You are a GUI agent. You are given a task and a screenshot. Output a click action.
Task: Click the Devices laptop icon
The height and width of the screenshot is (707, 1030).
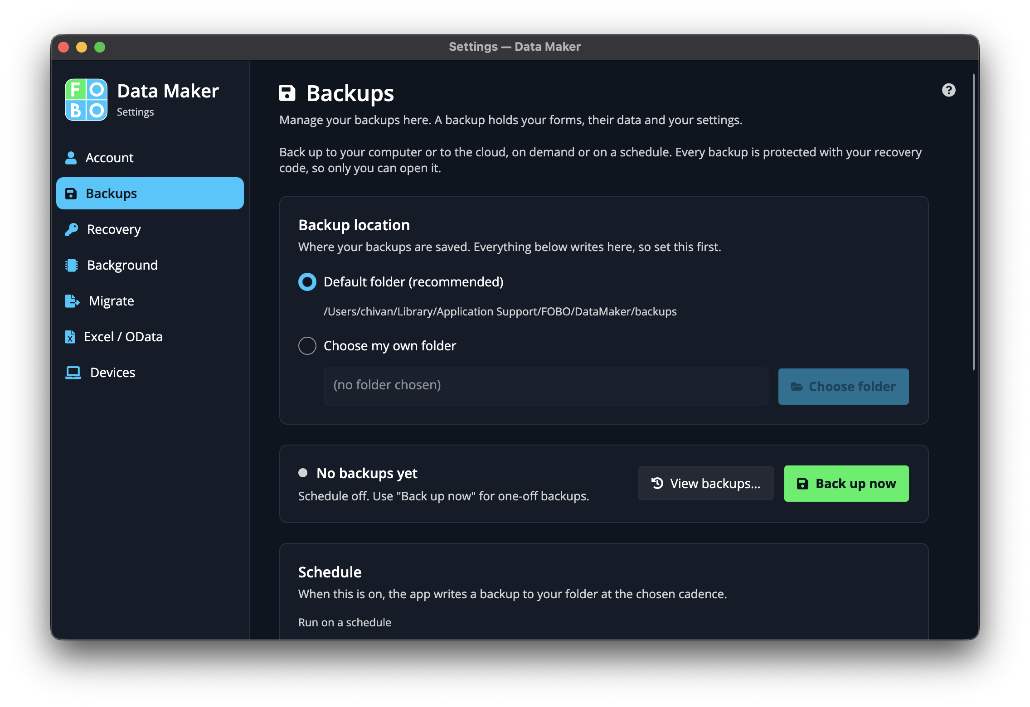pos(73,373)
